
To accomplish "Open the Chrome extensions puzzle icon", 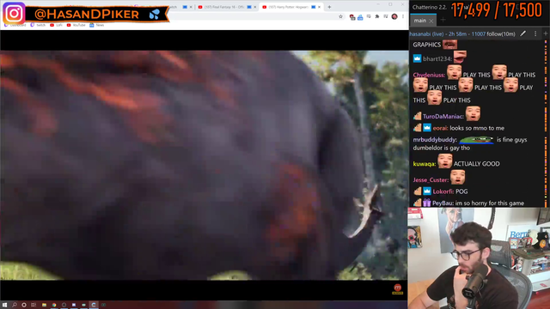I will click(377, 16).
